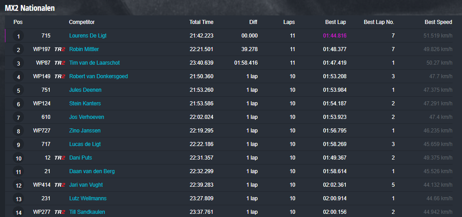The width and height of the screenshot is (462, 217).
Task: Click the Best Lap No. column header
Action: click(379, 22)
